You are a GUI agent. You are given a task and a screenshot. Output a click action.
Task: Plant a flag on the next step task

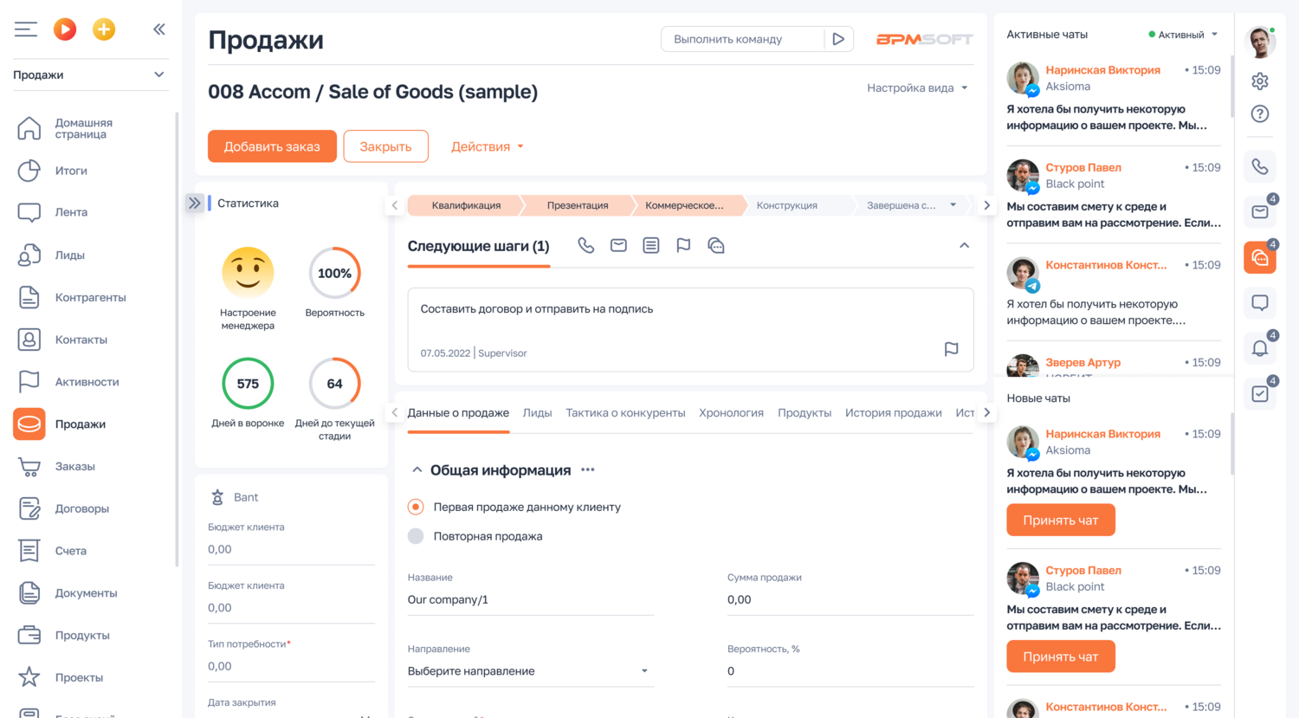[951, 349]
